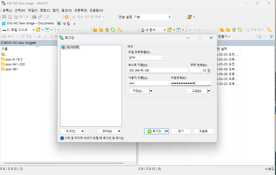Click the blue triangle checkmark selection icon
Viewport: 276px width, 175px height.
[271, 37]
